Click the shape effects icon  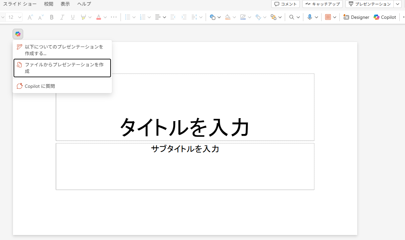[x=258, y=17]
